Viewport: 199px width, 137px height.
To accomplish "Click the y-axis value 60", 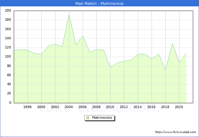I will tap(9, 75).
